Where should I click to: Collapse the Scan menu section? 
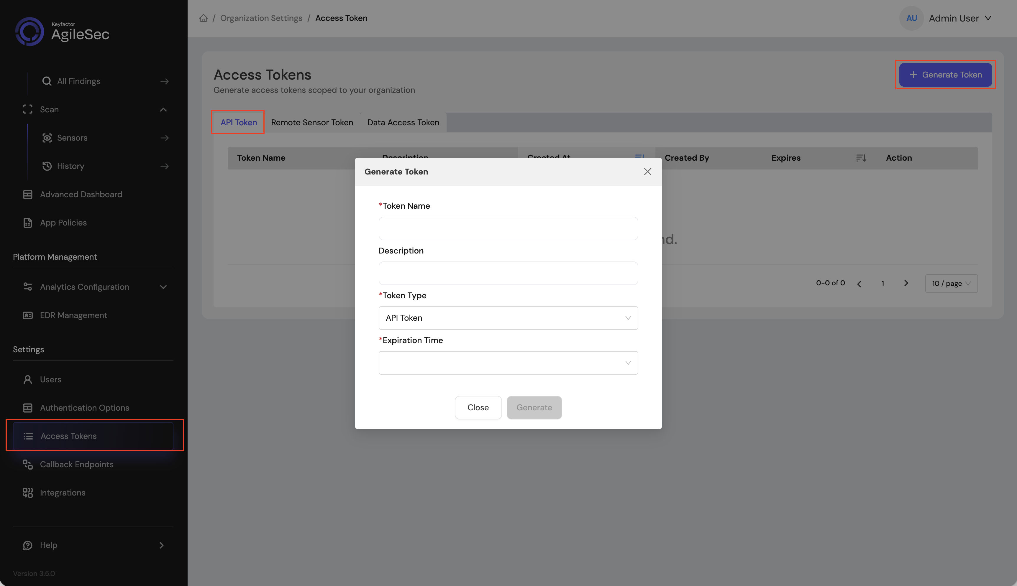coord(163,109)
